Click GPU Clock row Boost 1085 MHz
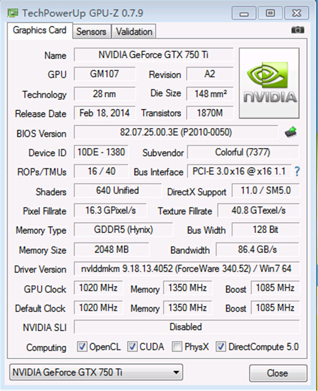318x391 pixels. pyautogui.click(x=275, y=288)
